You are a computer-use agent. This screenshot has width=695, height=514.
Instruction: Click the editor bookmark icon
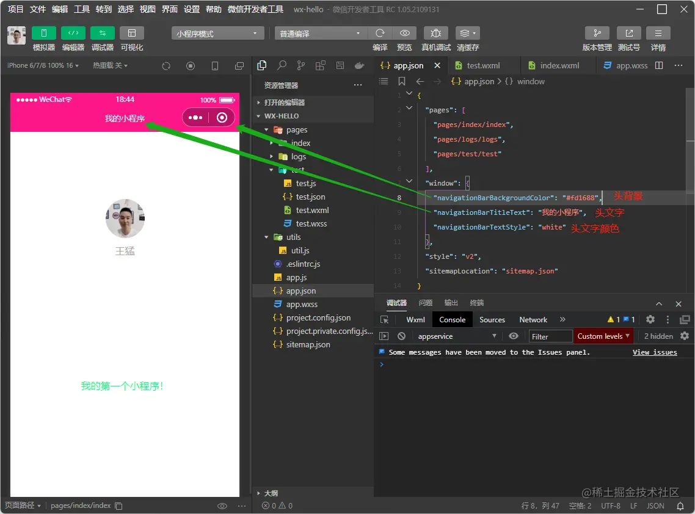[x=402, y=82]
